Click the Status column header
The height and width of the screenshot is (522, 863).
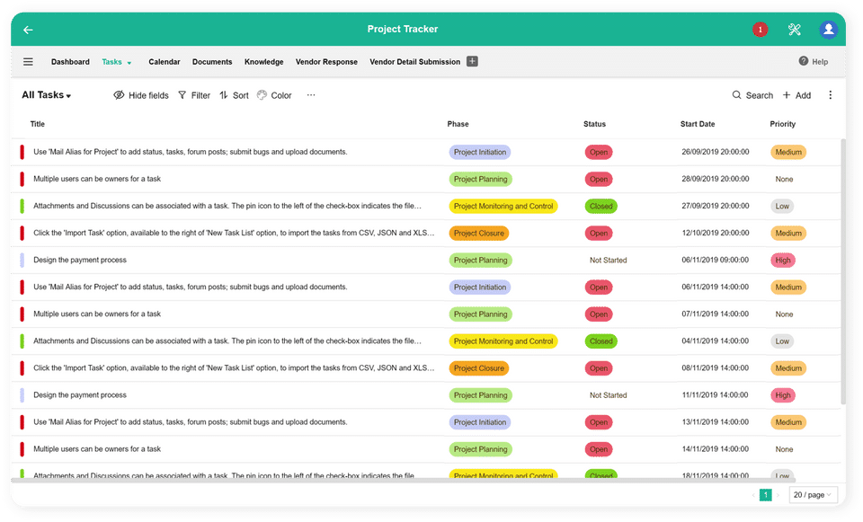pos(594,124)
